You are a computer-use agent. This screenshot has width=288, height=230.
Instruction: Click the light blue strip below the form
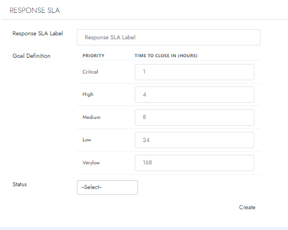144,228
